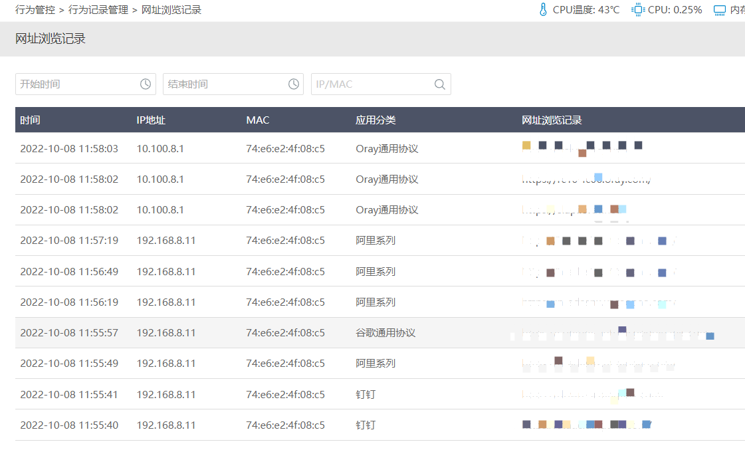Screen dimensions: 745x452
Task: Sort by the 时间 column header
Action: click(x=30, y=120)
